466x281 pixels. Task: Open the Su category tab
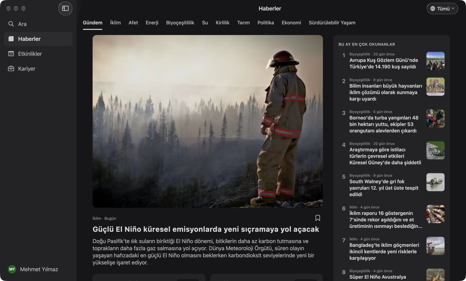[x=205, y=23]
